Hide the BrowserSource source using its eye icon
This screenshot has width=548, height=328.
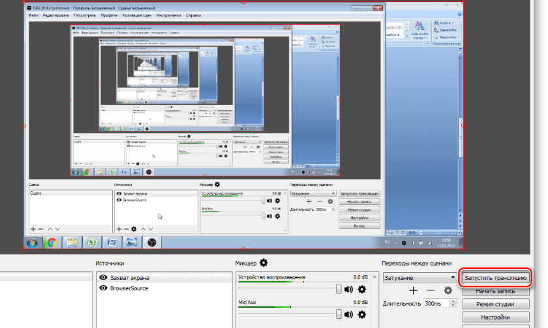(x=103, y=288)
